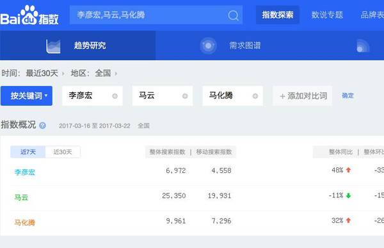Click the 确定 link
Screen dimensions: 384x248
348,95
